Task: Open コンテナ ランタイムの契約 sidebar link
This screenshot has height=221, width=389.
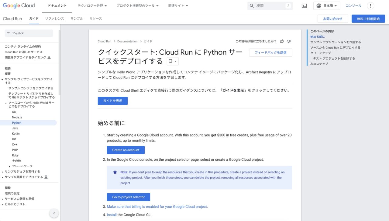Action: (x=23, y=47)
